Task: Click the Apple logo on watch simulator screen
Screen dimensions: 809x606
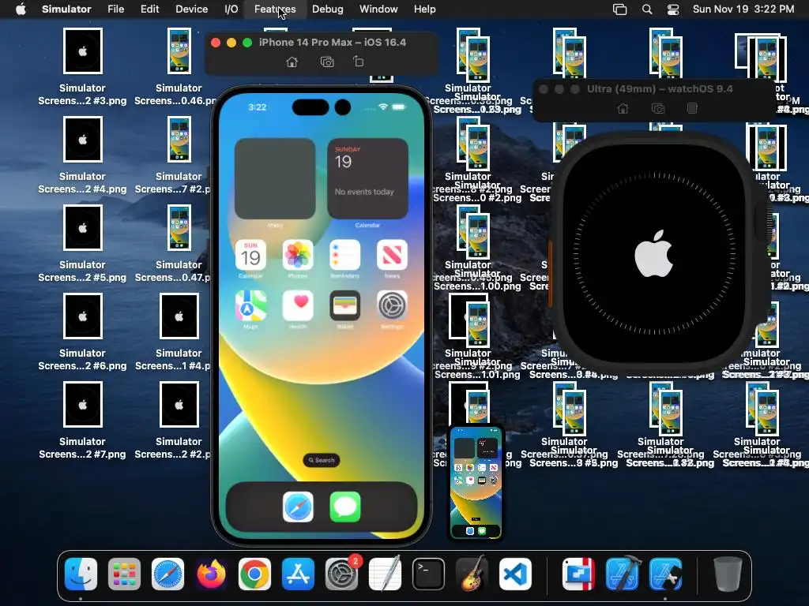Action: 653,253
